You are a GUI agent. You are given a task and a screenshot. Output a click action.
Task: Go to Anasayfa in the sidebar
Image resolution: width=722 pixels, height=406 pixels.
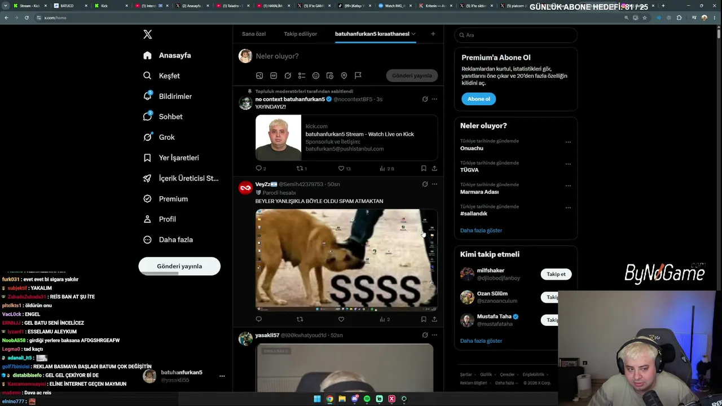click(167, 55)
